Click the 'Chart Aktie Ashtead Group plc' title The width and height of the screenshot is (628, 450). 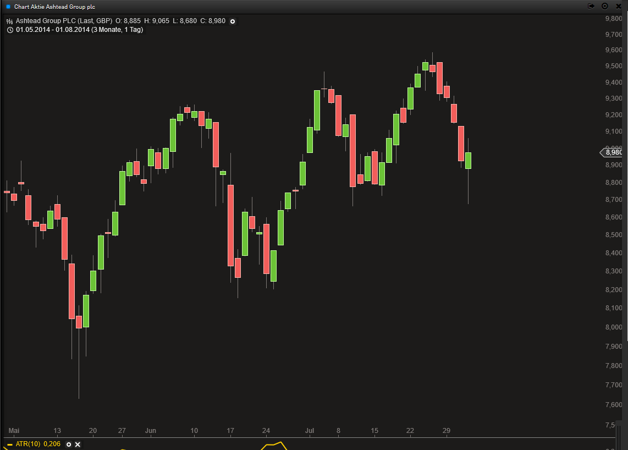click(x=54, y=7)
